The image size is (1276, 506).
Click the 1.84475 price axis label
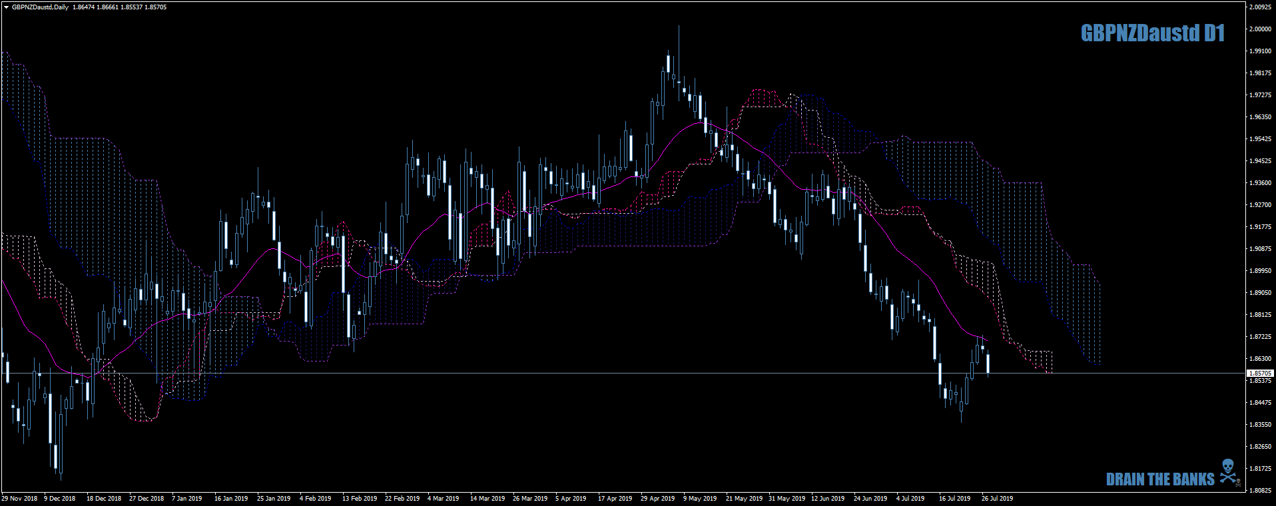click(1260, 403)
